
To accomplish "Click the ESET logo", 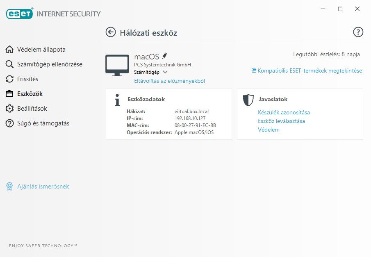I will (19, 14).
